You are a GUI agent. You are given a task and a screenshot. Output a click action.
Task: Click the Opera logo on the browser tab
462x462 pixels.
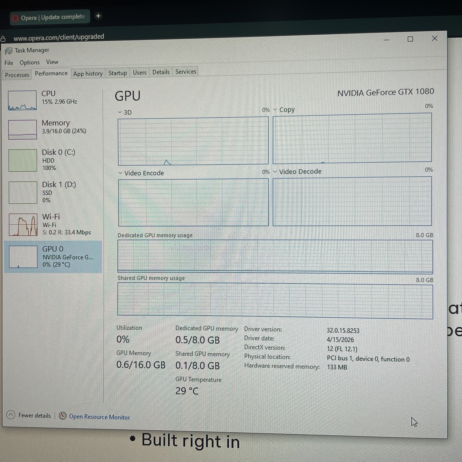(15, 18)
